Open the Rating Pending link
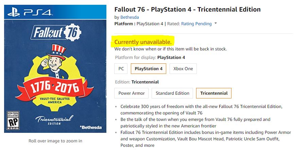 pos(196,24)
